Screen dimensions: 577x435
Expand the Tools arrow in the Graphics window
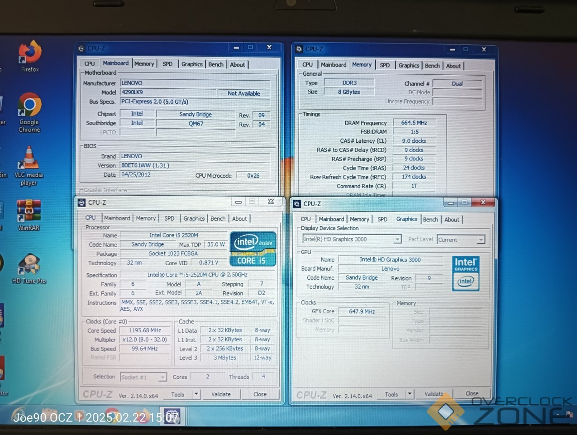click(410, 394)
